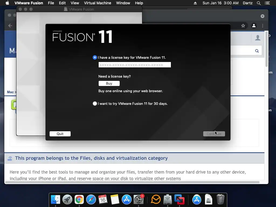
Task: Open the installer disk icon in Dock
Action: [168, 200]
